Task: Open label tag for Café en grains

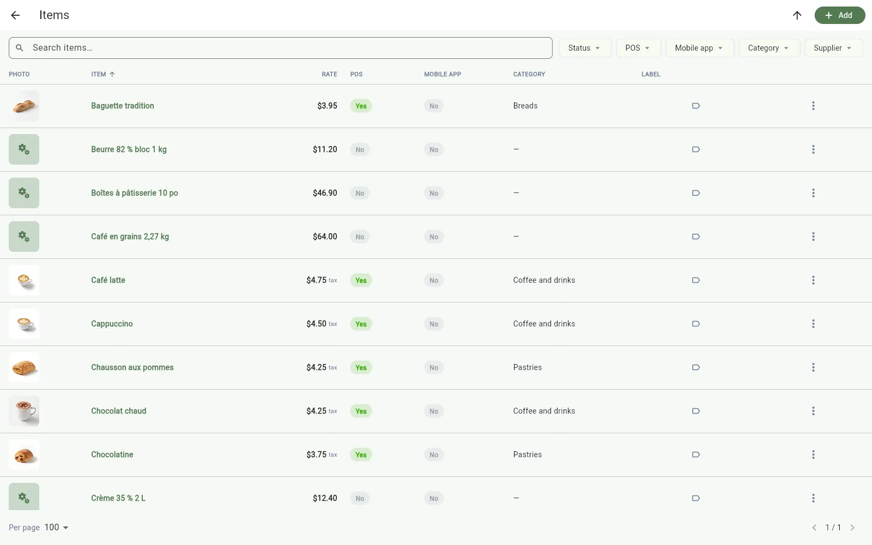Action: (696, 237)
